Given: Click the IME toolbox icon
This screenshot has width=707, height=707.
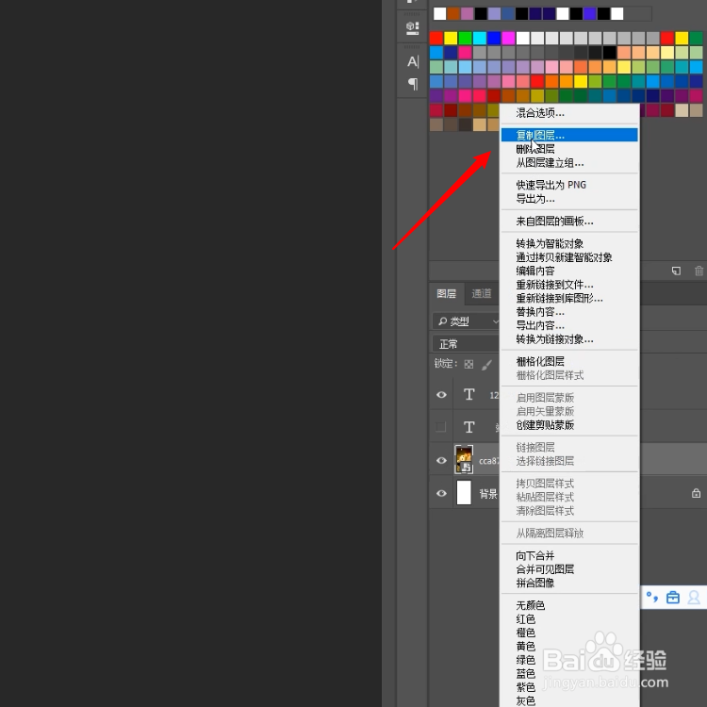Looking at the screenshot, I should [x=673, y=597].
